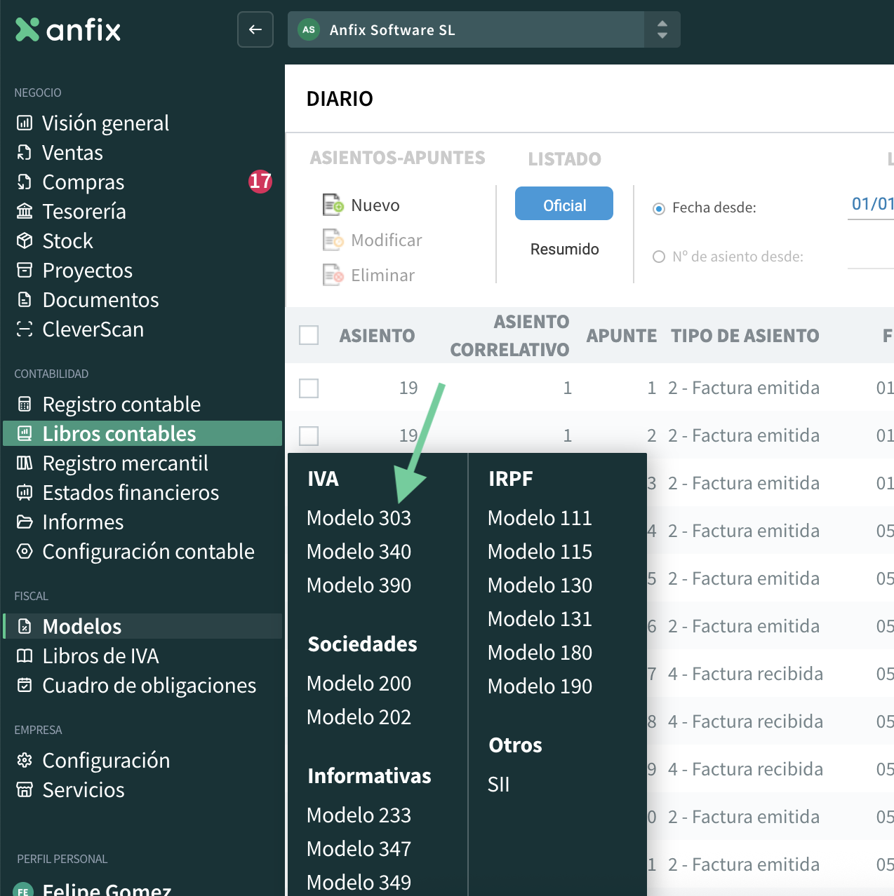Open the Tesorería bank icon

pos(25,211)
